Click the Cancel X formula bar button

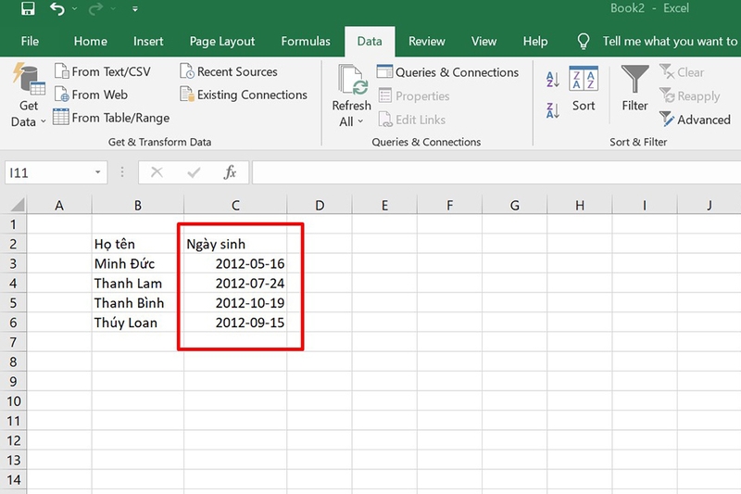click(x=157, y=172)
